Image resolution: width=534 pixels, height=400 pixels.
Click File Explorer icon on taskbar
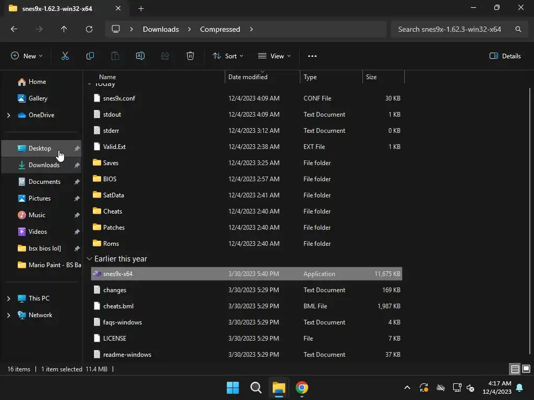pyautogui.click(x=279, y=387)
